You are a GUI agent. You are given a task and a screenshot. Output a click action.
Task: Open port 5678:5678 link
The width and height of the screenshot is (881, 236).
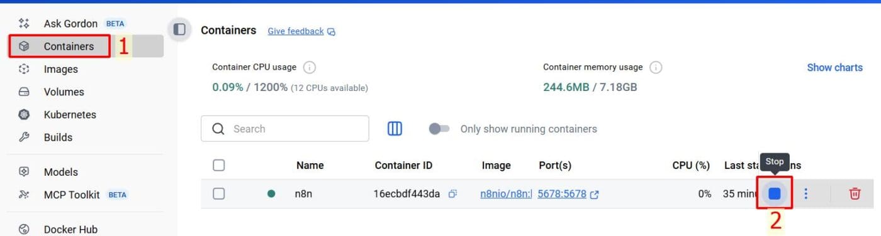pyautogui.click(x=562, y=194)
